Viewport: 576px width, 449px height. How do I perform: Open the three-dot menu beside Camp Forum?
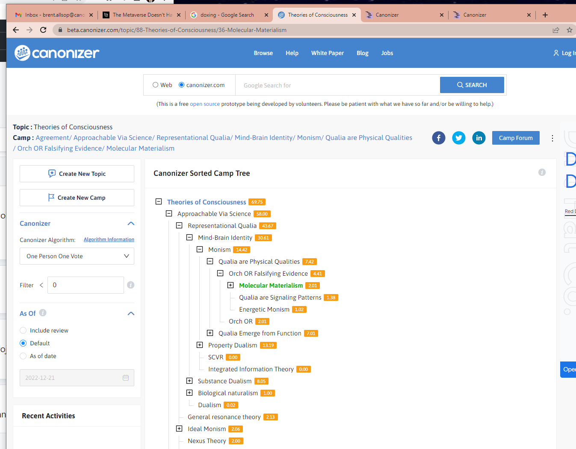click(x=552, y=137)
